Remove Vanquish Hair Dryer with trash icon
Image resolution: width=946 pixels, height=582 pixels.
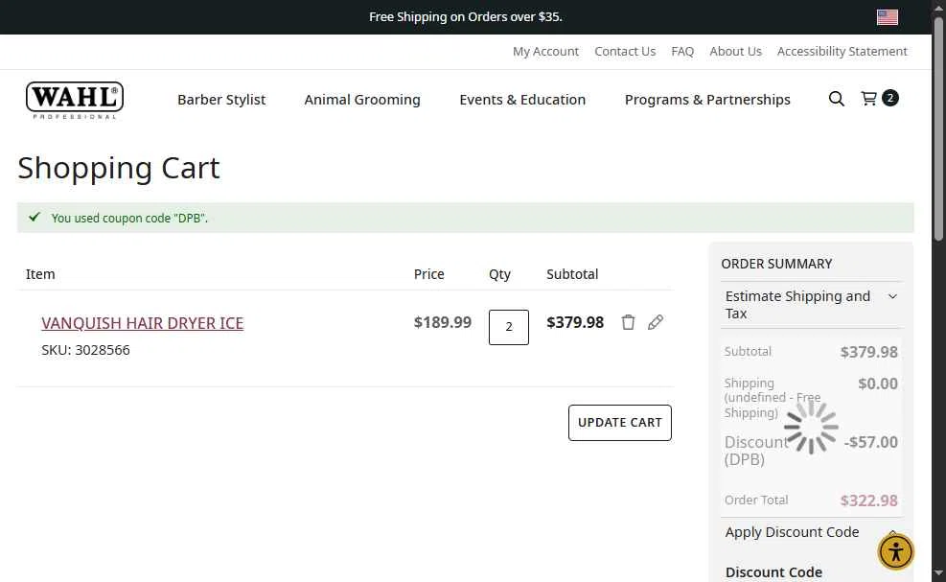click(628, 322)
